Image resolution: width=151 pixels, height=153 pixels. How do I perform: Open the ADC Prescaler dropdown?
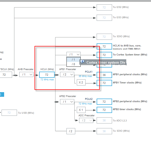coord(86,120)
